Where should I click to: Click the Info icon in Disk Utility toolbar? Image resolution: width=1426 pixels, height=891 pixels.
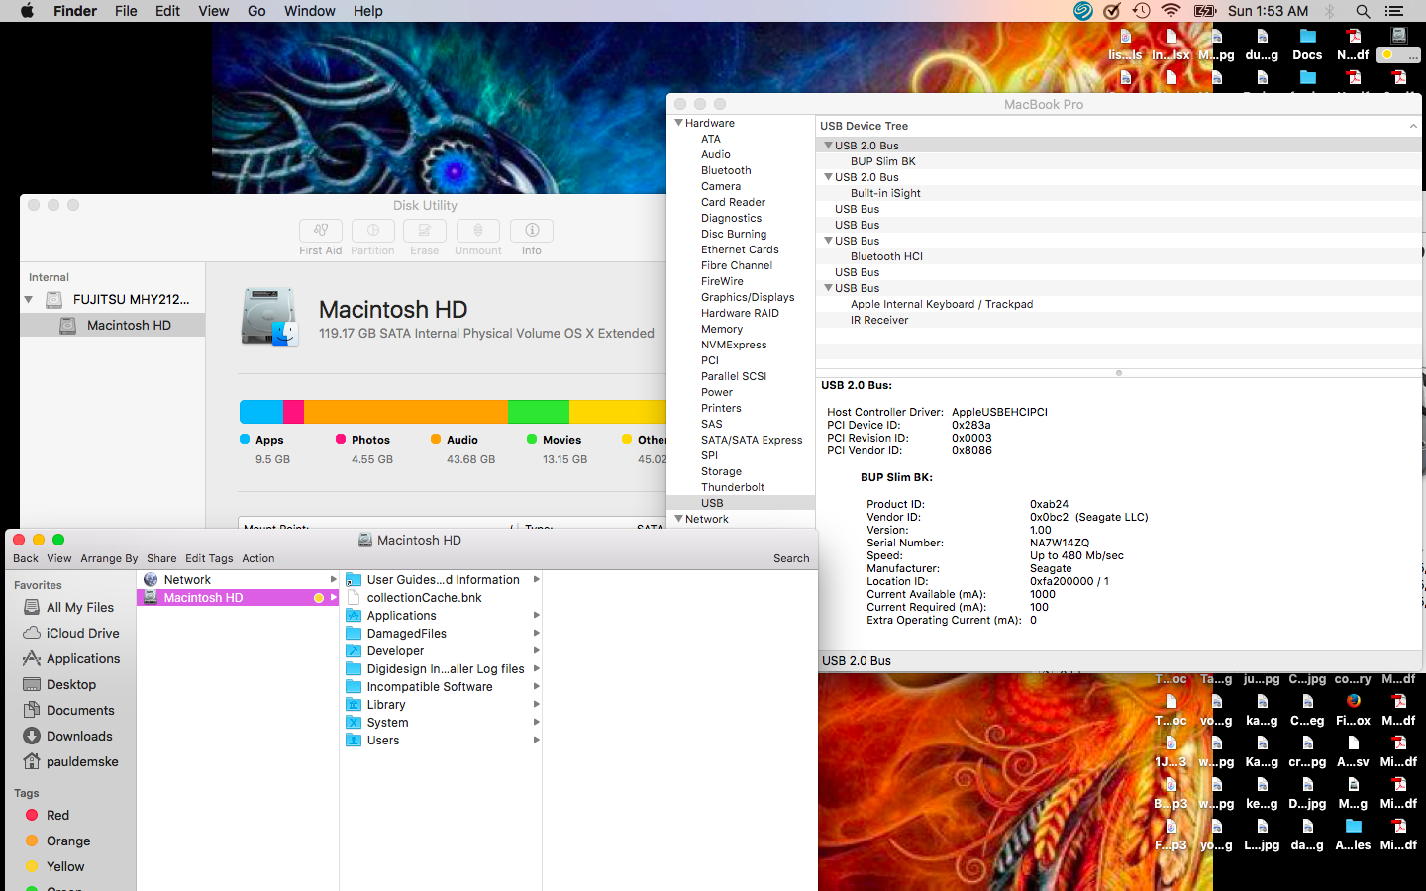[x=532, y=231]
